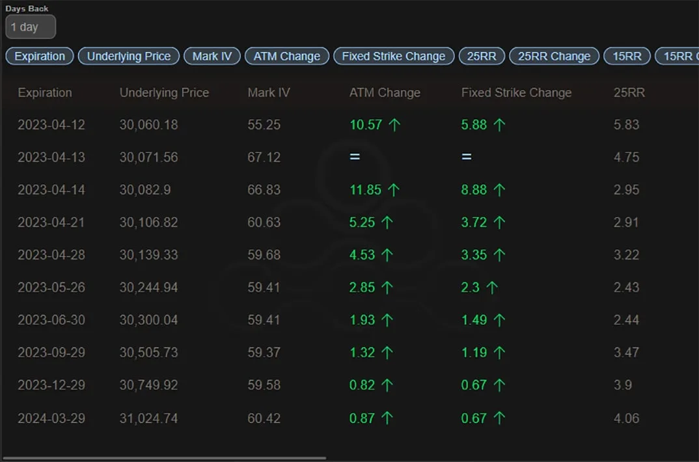Select the 2023-06-30 expiration cell
The height and width of the screenshot is (462, 699).
[51, 320]
